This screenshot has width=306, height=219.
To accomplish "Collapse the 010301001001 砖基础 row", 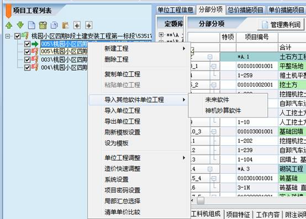I will point(214,178).
